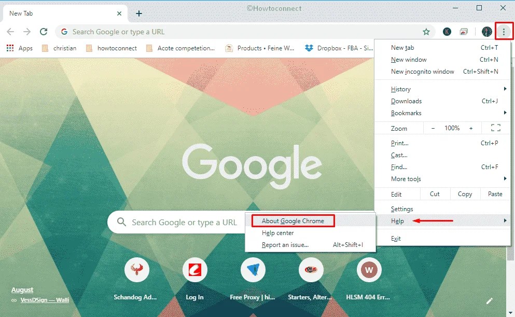Bookmark this page with the star icon
The image size is (515, 317).
pos(426,32)
